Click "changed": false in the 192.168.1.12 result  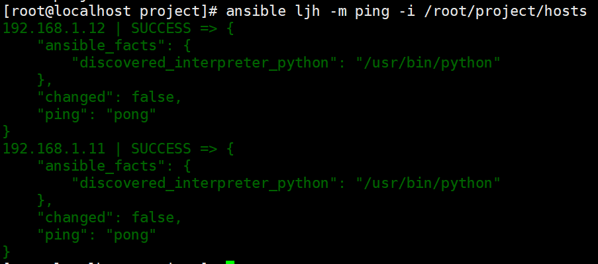tap(109, 97)
